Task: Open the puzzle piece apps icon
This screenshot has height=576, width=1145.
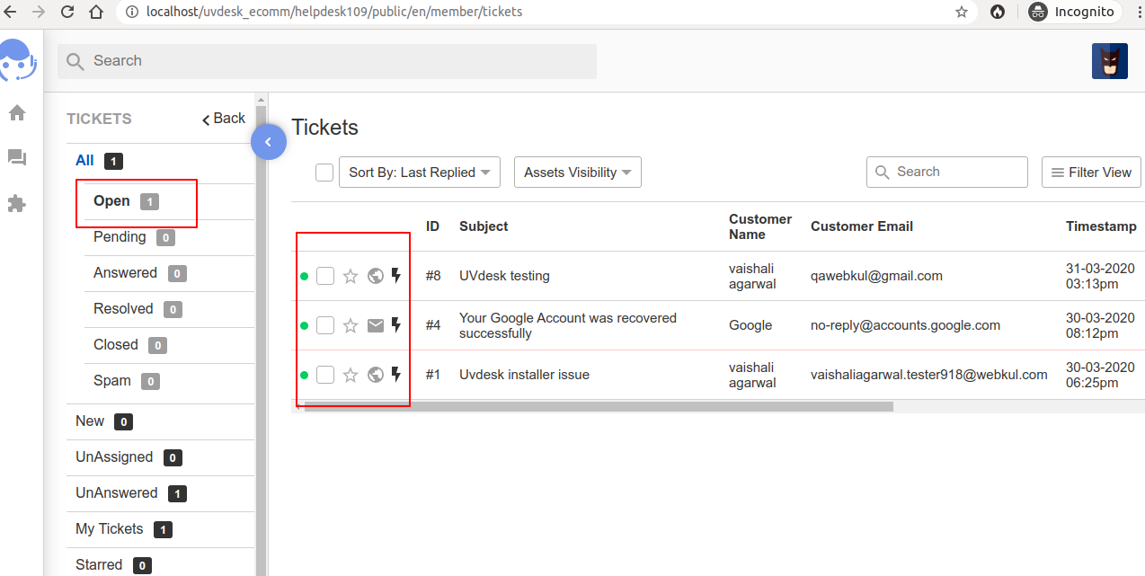Action: (x=17, y=204)
